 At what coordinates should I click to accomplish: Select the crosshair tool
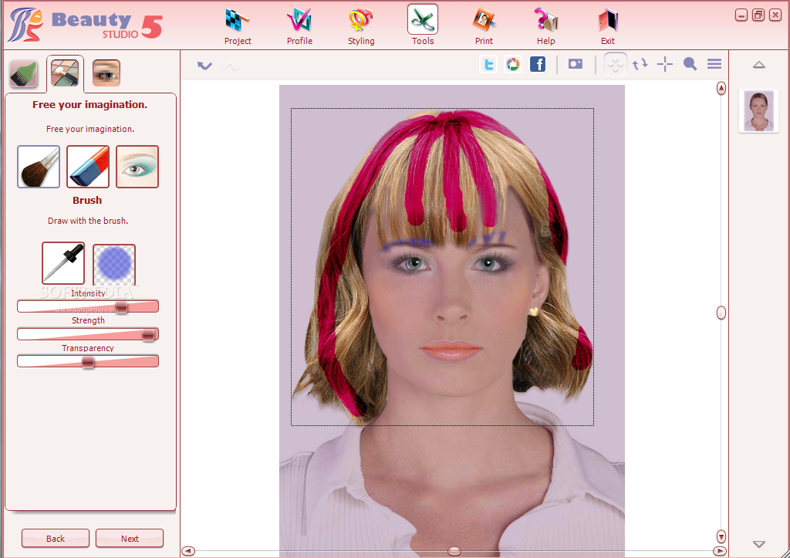click(665, 64)
